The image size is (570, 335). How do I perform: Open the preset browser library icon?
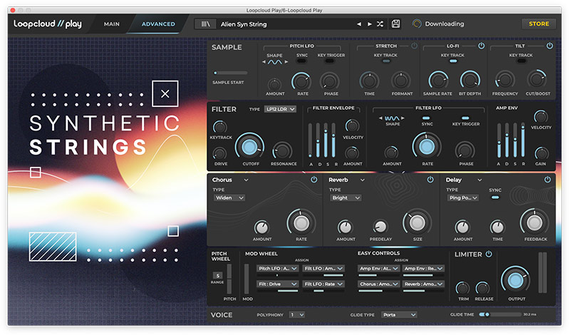[x=205, y=24]
